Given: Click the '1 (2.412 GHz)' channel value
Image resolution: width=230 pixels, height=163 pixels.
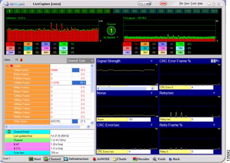Looking at the screenshot, I should tap(58, 140).
